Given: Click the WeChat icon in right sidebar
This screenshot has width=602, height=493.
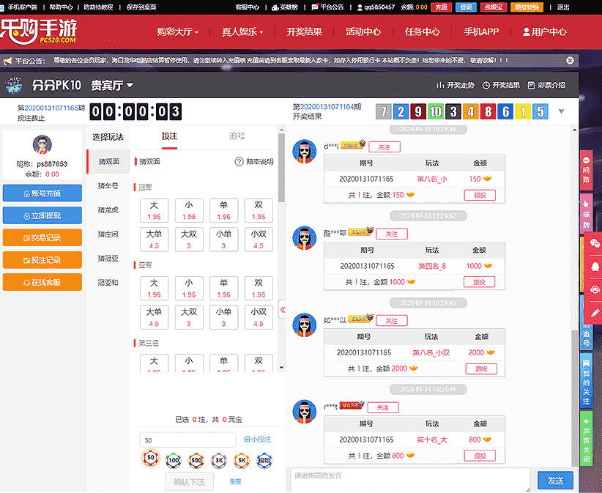Looking at the screenshot, I should click(595, 242).
